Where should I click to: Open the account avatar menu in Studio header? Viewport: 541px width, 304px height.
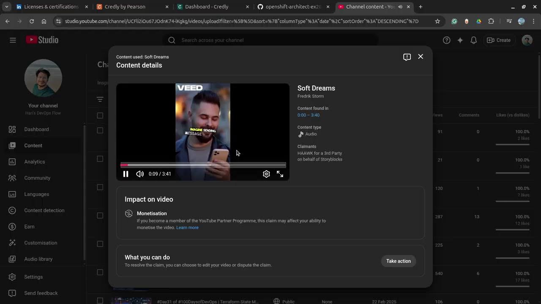527,40
